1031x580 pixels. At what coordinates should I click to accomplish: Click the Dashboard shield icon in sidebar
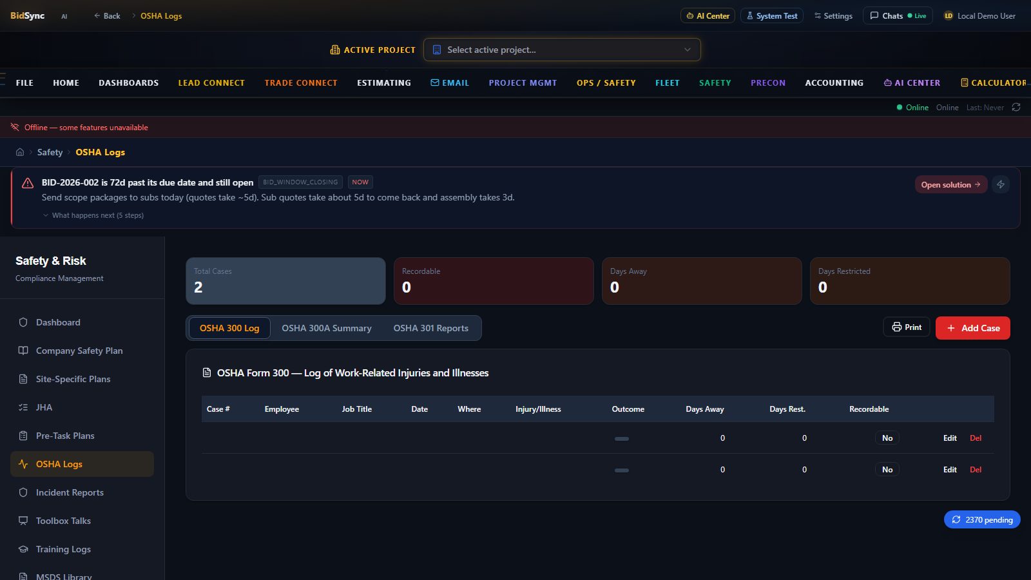click(x=23, y=322)
